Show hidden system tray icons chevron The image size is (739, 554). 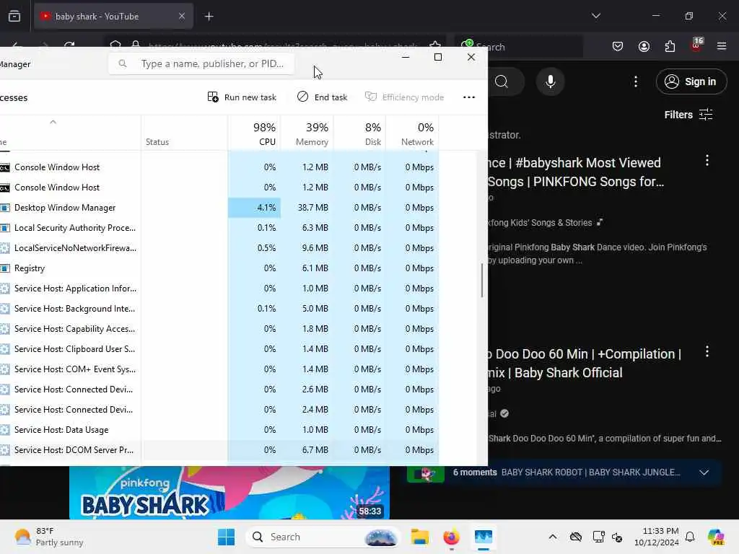coord(552,537)
